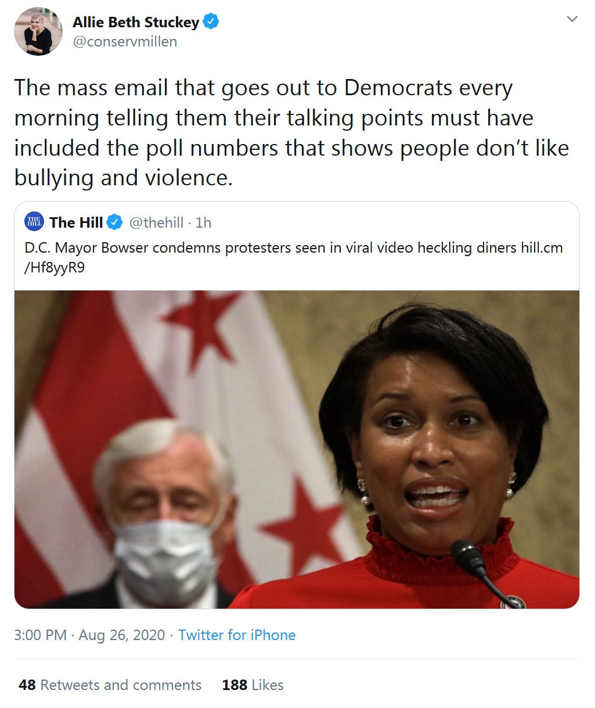Click the Twitter for iPhone source link
This screenshot has width=595, height=708.
pyautogui.click(x=237, y=635)
